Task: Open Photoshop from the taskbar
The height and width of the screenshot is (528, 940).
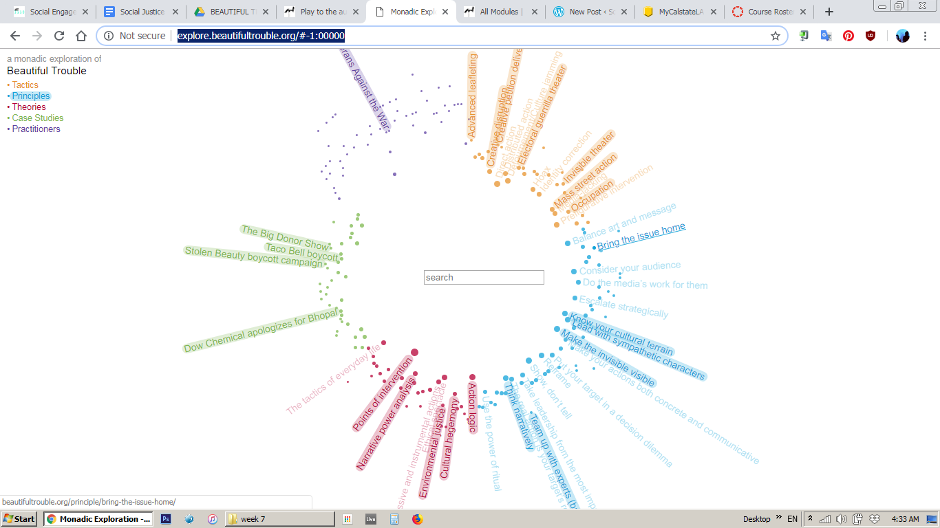Action: coord(166,519)
